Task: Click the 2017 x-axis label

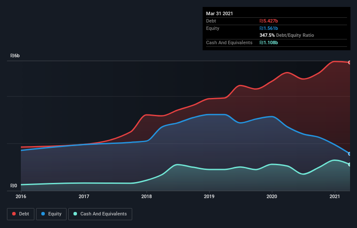Action: [x=84, y=196]
